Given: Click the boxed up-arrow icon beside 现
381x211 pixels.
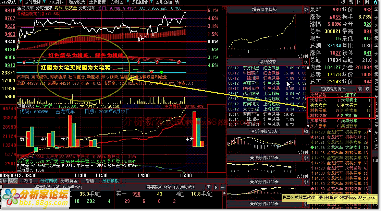Looking at the screenshot, I should pos(360,2).
